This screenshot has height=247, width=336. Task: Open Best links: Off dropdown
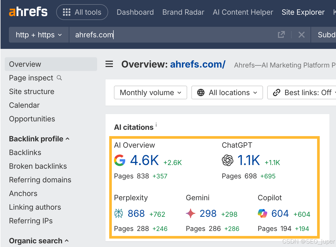pyautogui.click(x=302, y=92)
